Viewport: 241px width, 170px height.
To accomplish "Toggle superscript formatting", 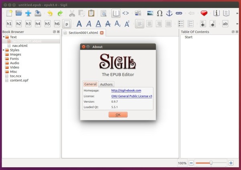I will pyautogui.click(x=127, y=24).
